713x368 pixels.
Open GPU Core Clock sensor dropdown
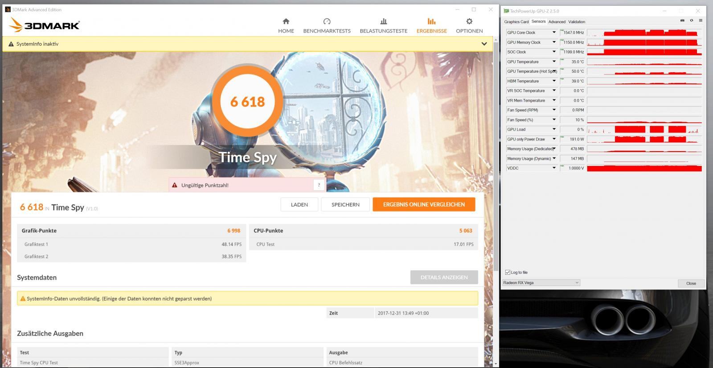(x=554, y=33)
